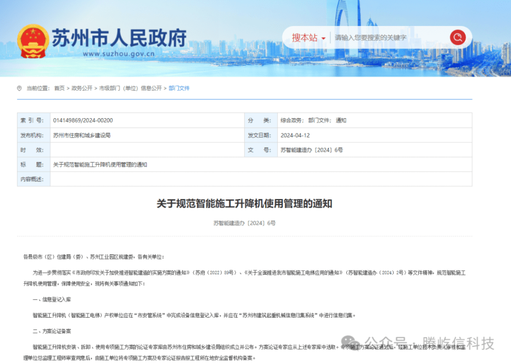Open 政务公开 breadcrumb link
The width and height of the screenshot is (511, 364).
(x=82, y=88)
